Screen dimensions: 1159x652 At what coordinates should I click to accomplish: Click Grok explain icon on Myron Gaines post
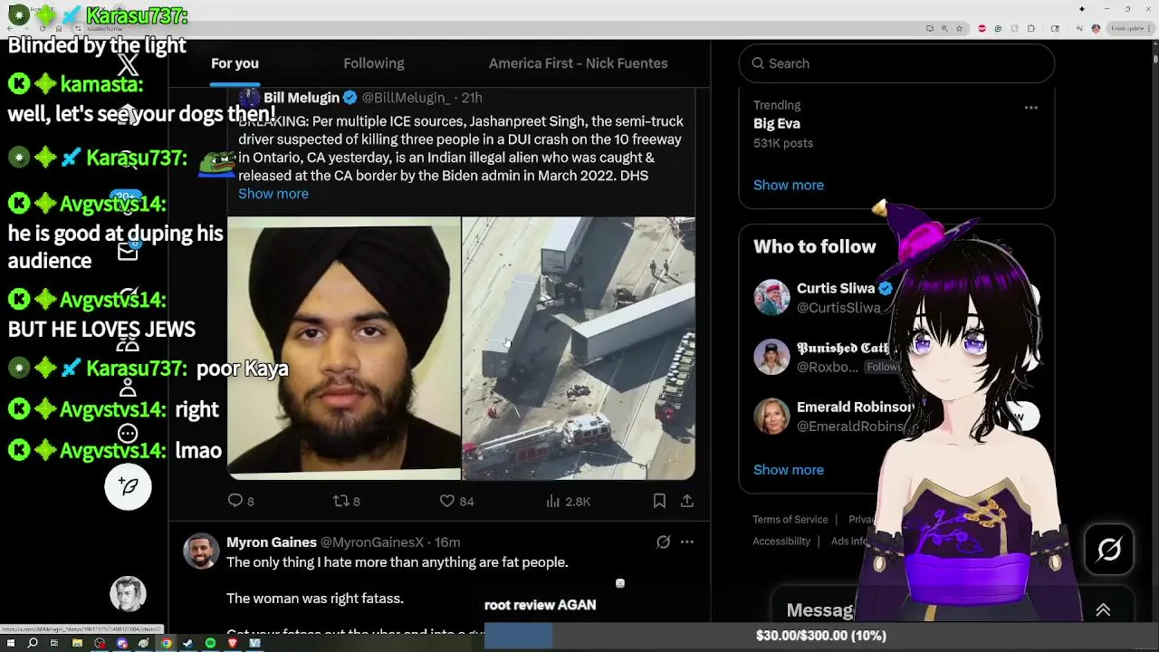(663, 542)
